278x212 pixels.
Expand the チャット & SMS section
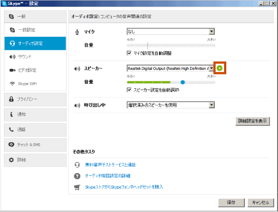35,145
